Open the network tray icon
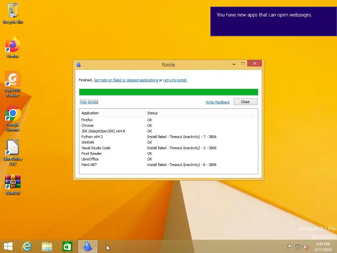The height and width of the screenshot is (253, 337). (298, 246)
